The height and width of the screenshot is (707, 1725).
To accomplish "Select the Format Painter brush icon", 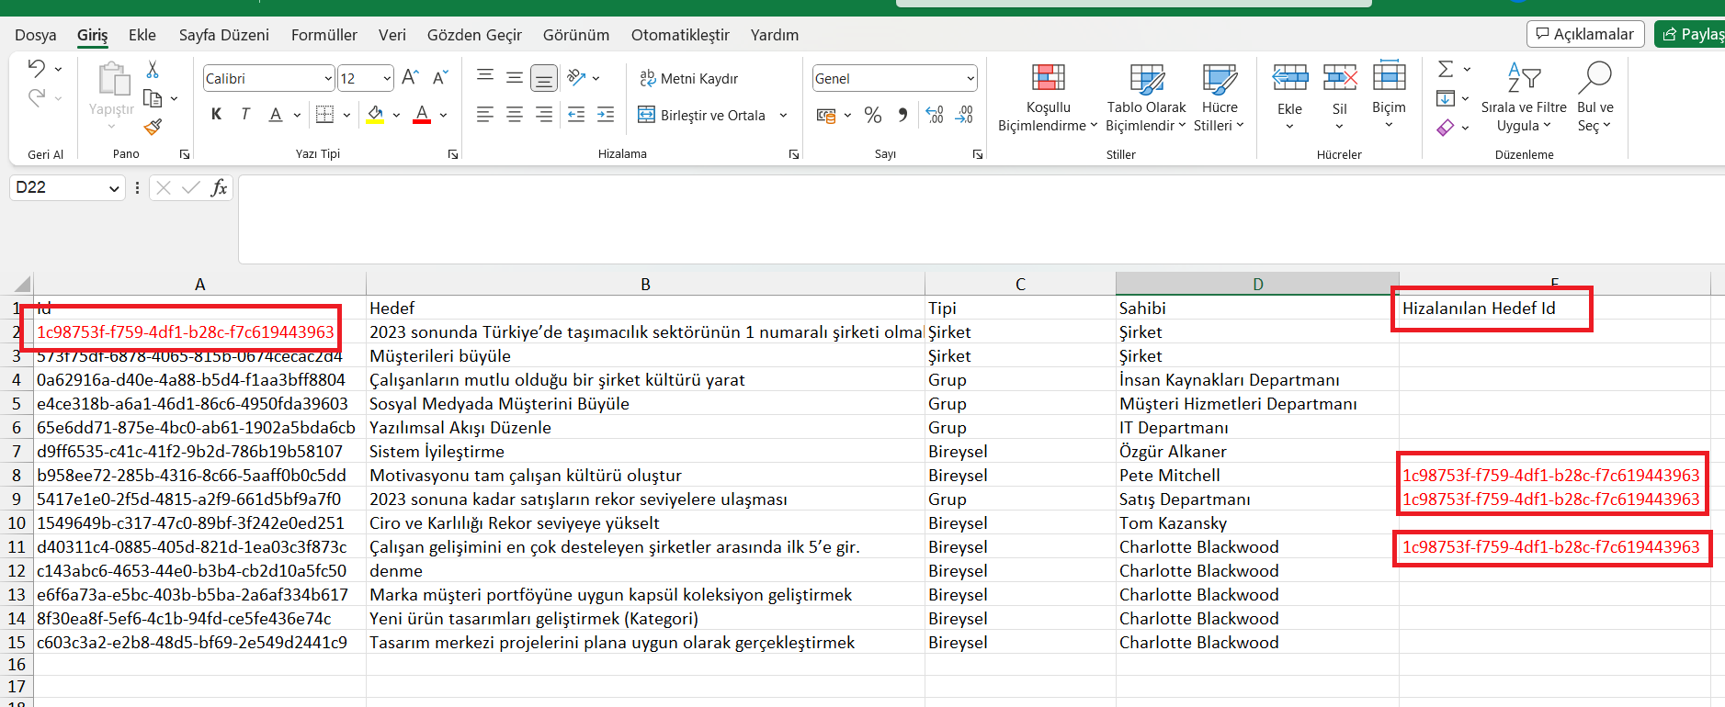I will (x=153, y=127).
